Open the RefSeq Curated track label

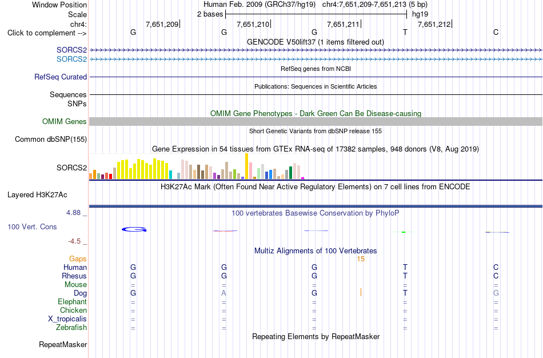[x=61, y=77]
